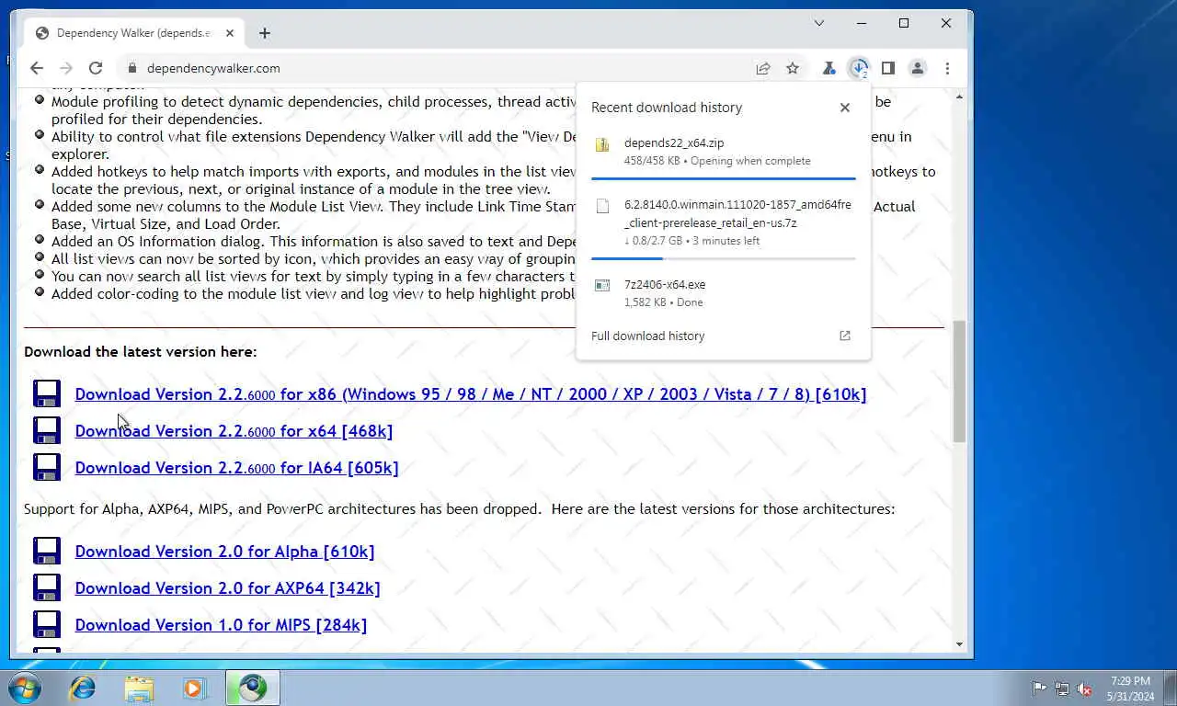The image size is (1177, 706).
Task: Click floppy icon beside IA64 download
Action: 47,467
